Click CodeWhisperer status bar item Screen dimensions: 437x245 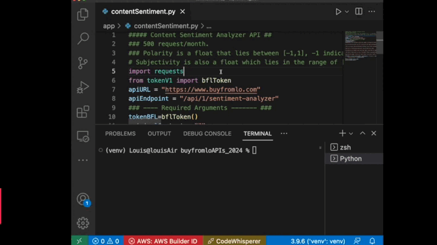coord(234,241)
